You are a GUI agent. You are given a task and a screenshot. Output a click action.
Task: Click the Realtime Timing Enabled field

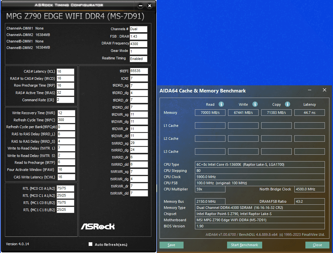pyautogui.click(x=138, y=59)
